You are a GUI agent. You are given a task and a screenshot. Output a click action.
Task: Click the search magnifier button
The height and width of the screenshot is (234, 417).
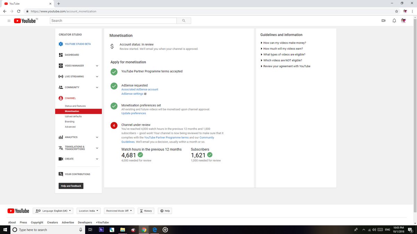tap(184, 21)
